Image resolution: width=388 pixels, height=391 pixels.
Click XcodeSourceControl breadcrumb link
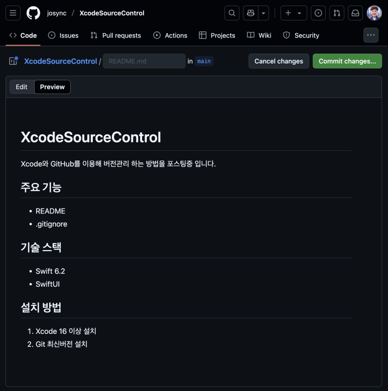(60, 61)
